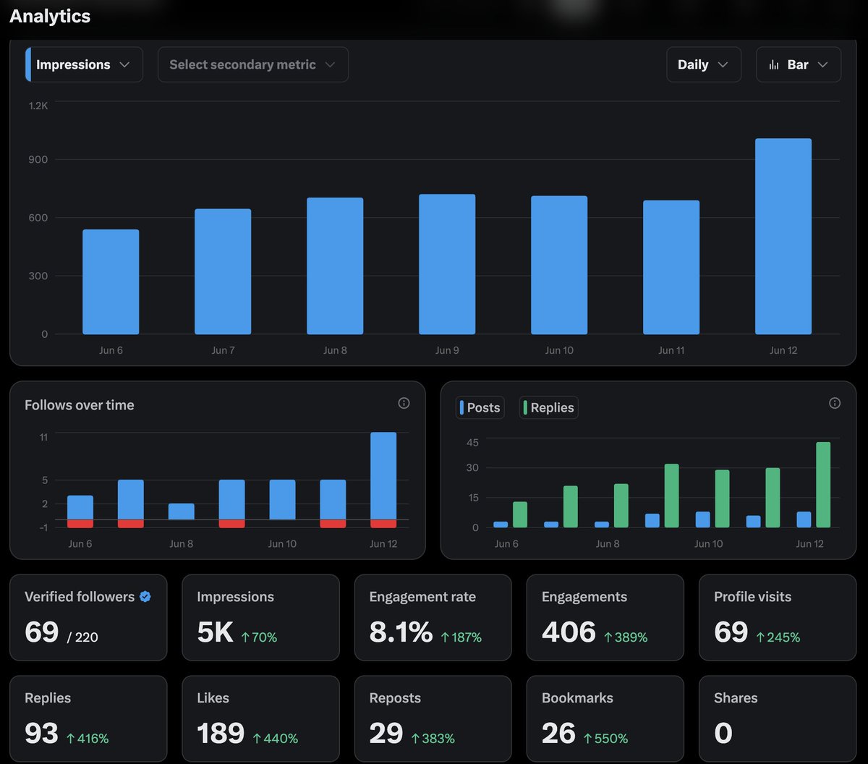This screenshot has height=764, width=868.
Task: Click the Analytics page heading
Action: coord(50,16)
